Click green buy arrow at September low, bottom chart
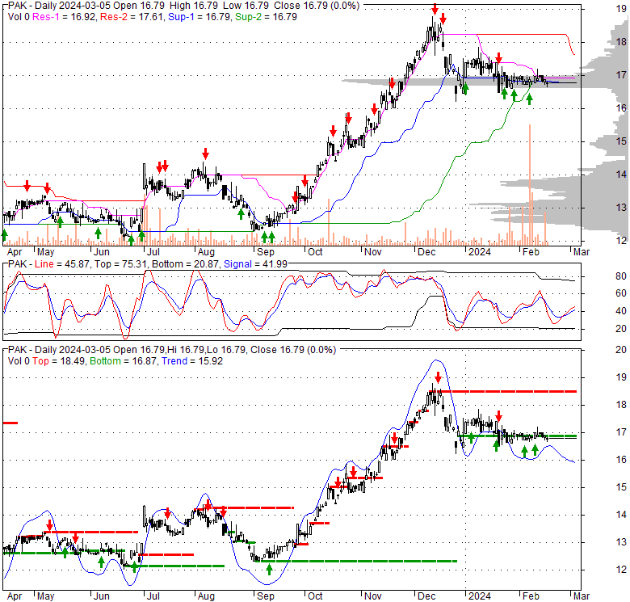The height and width of the screenshot is (602, 630). [270, 569]
